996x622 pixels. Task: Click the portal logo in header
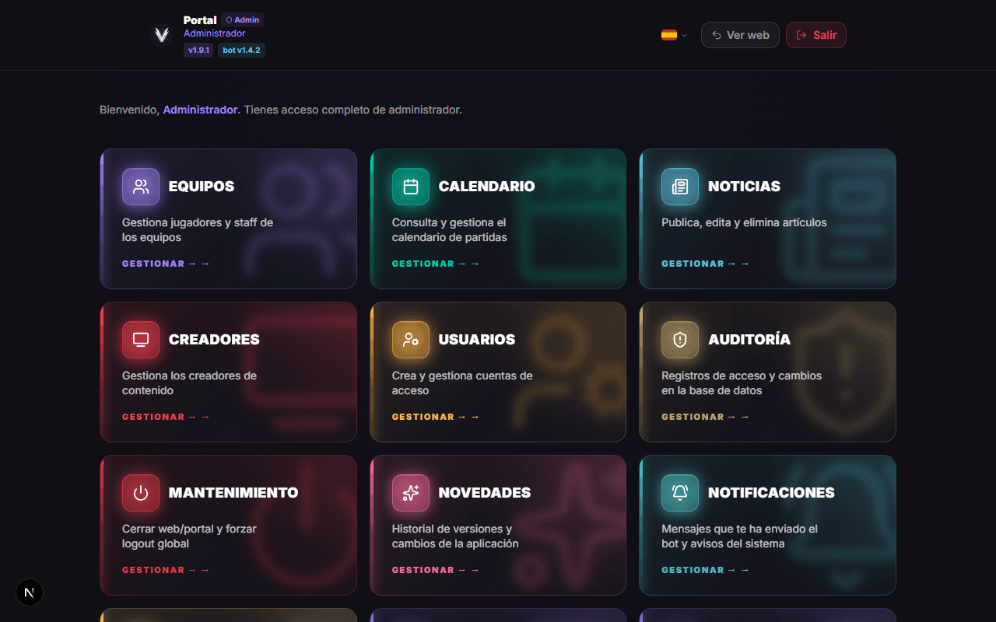tap(161, 35)
